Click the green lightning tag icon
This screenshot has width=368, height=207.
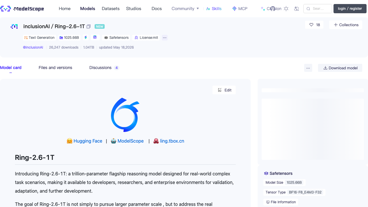pos(86,37)
